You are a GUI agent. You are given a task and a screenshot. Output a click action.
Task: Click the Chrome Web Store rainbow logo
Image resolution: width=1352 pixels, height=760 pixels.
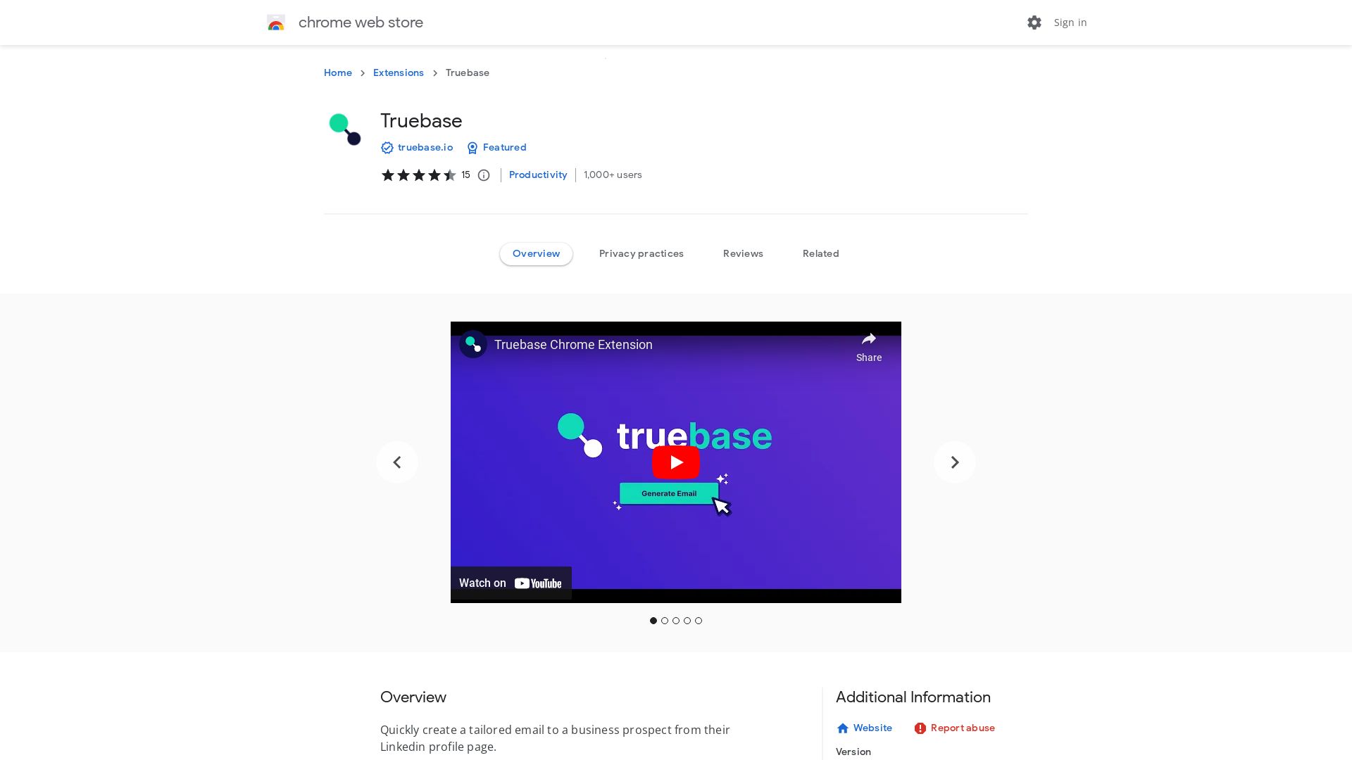(x=276, y=23)
